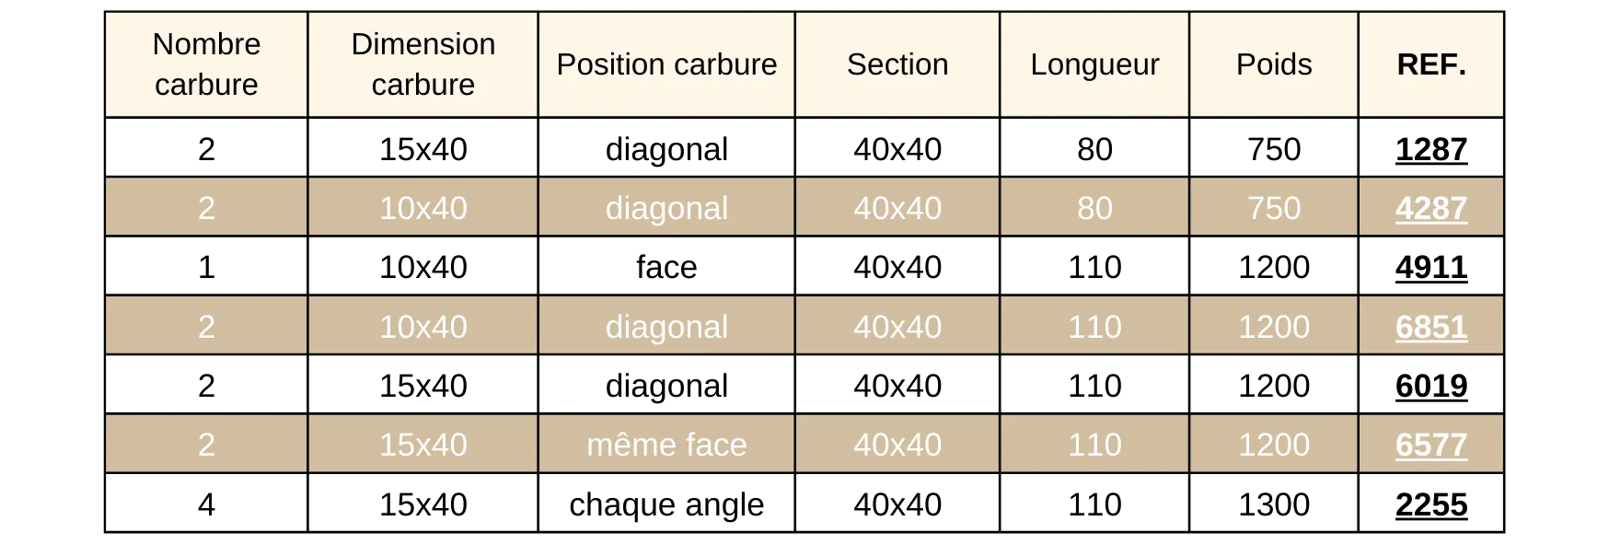Select the REF. header cell
This screenshot has height=544, width=1609.
(1430, 64)
